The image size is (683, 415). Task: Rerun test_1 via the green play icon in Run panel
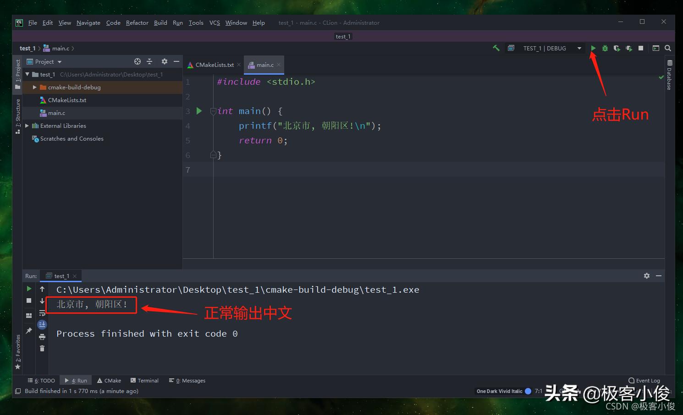click(29, 289)
